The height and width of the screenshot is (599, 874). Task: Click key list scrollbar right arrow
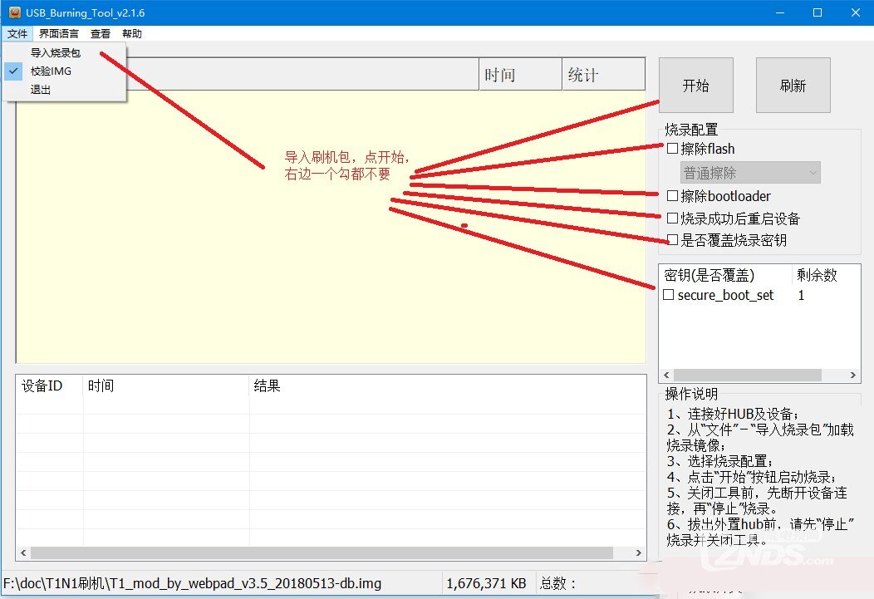click(x=853, y=375)
